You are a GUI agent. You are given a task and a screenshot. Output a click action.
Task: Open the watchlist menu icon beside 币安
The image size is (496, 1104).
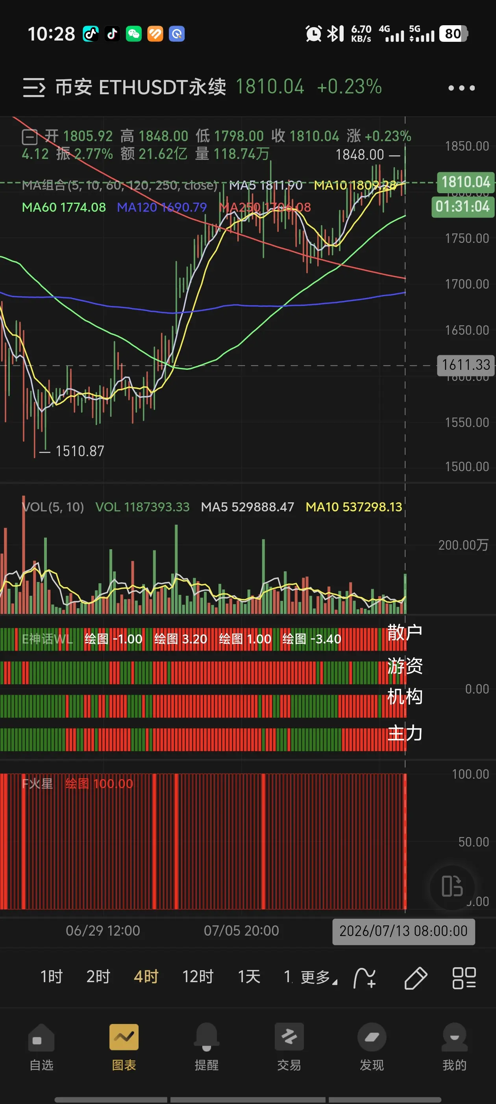[x=34, y=88]
